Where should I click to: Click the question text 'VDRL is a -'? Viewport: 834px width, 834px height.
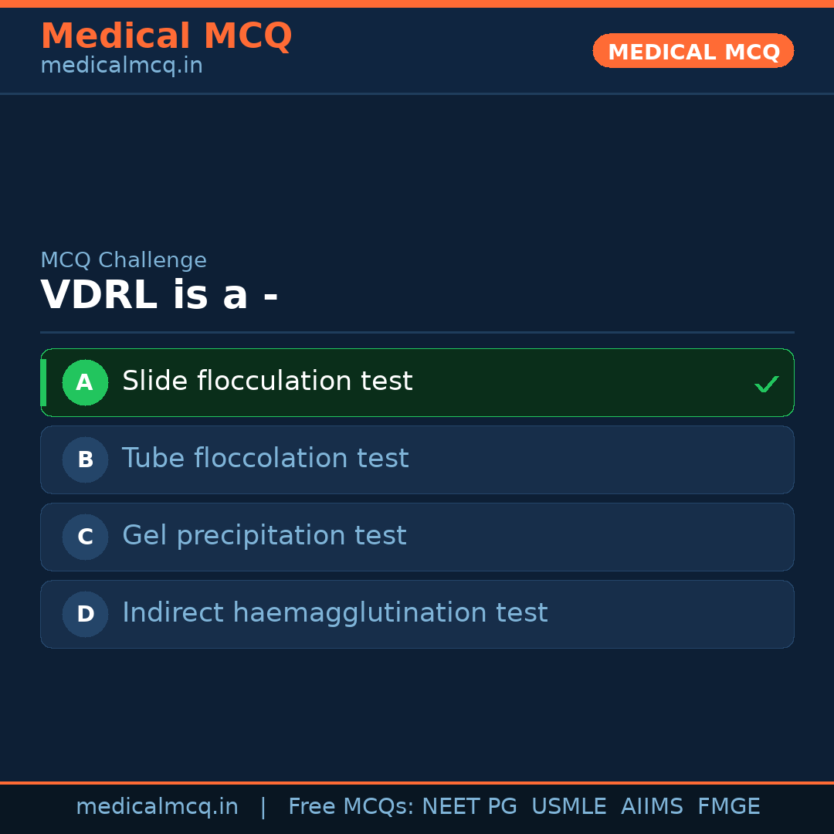tap(159, 296)
